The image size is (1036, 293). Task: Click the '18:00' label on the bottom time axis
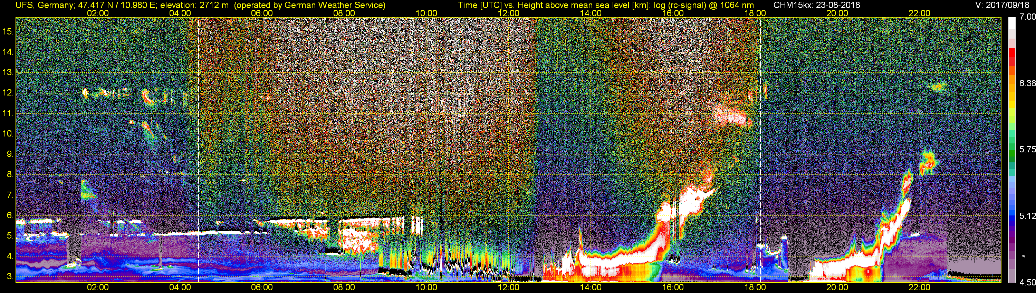755,287
